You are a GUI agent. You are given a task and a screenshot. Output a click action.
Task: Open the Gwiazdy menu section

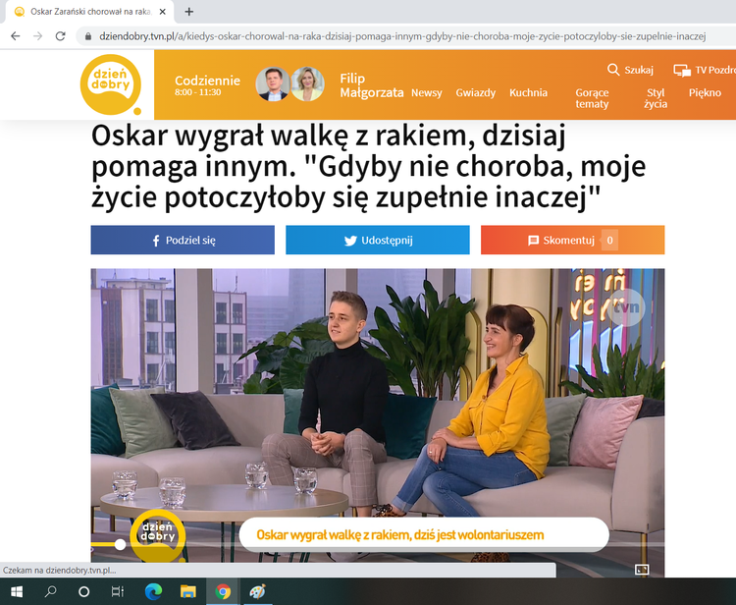pyautogui.click(x=476, y=92)
